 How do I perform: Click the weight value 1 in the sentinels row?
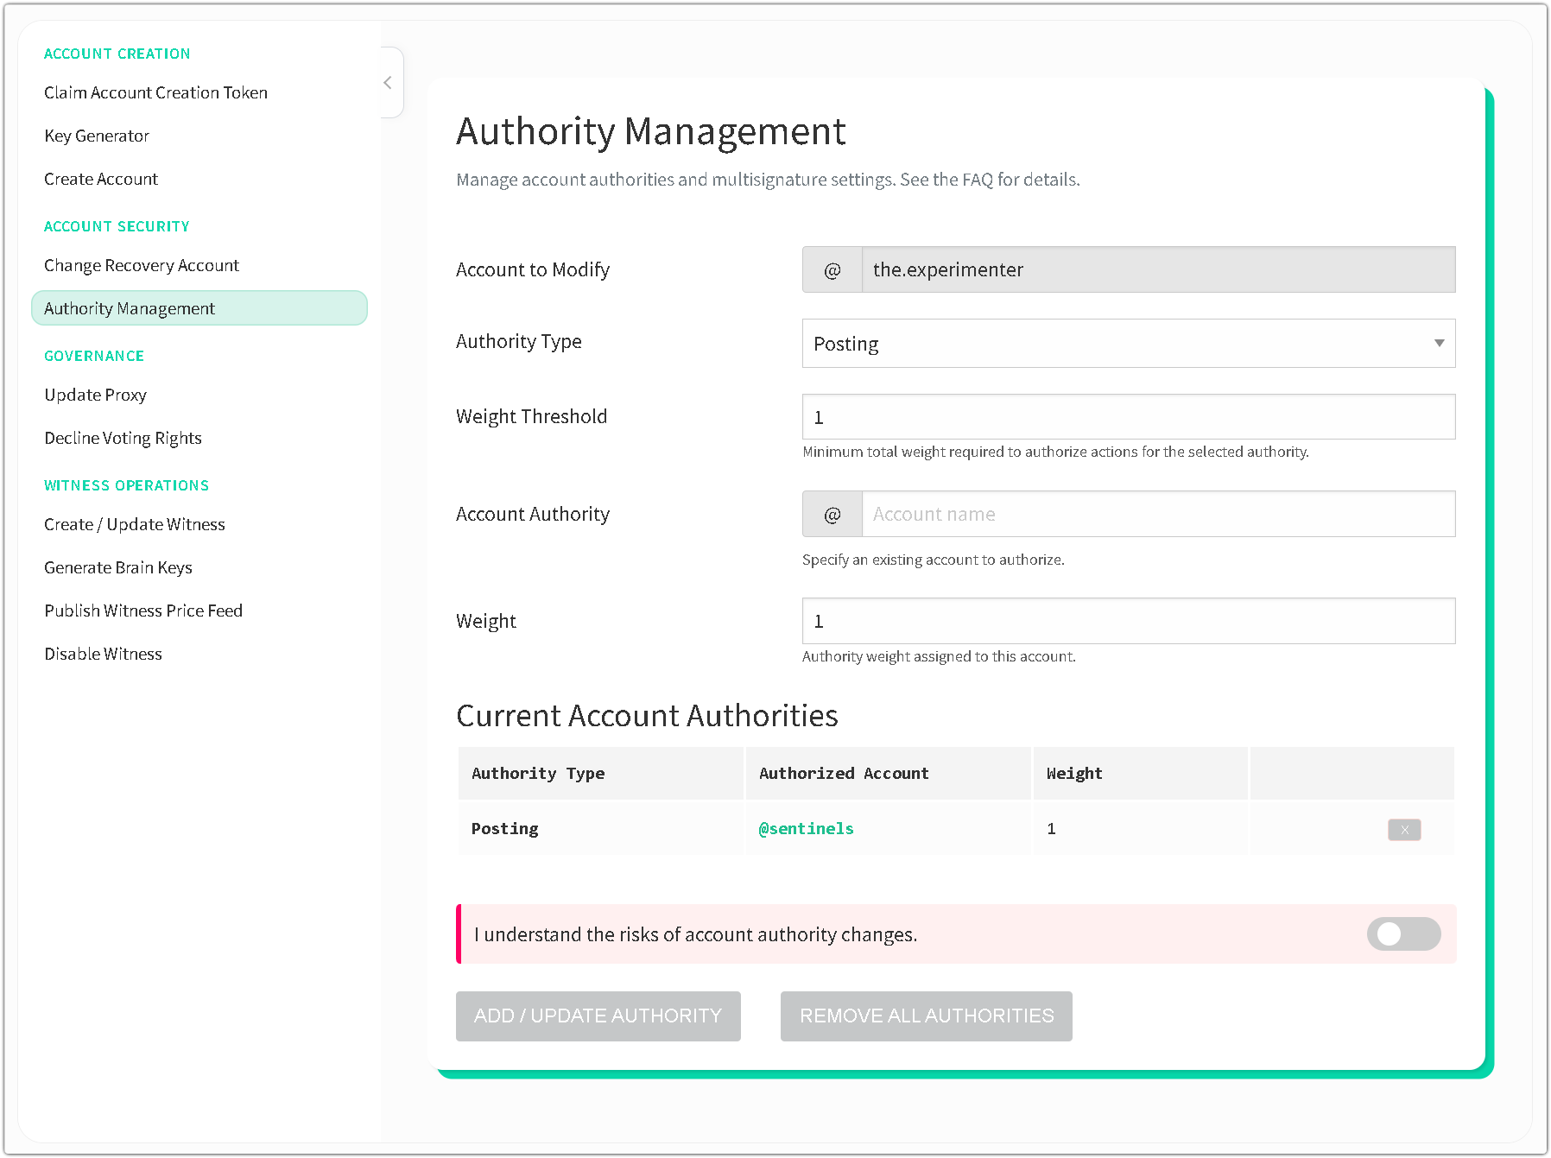tap(1051, 829)
